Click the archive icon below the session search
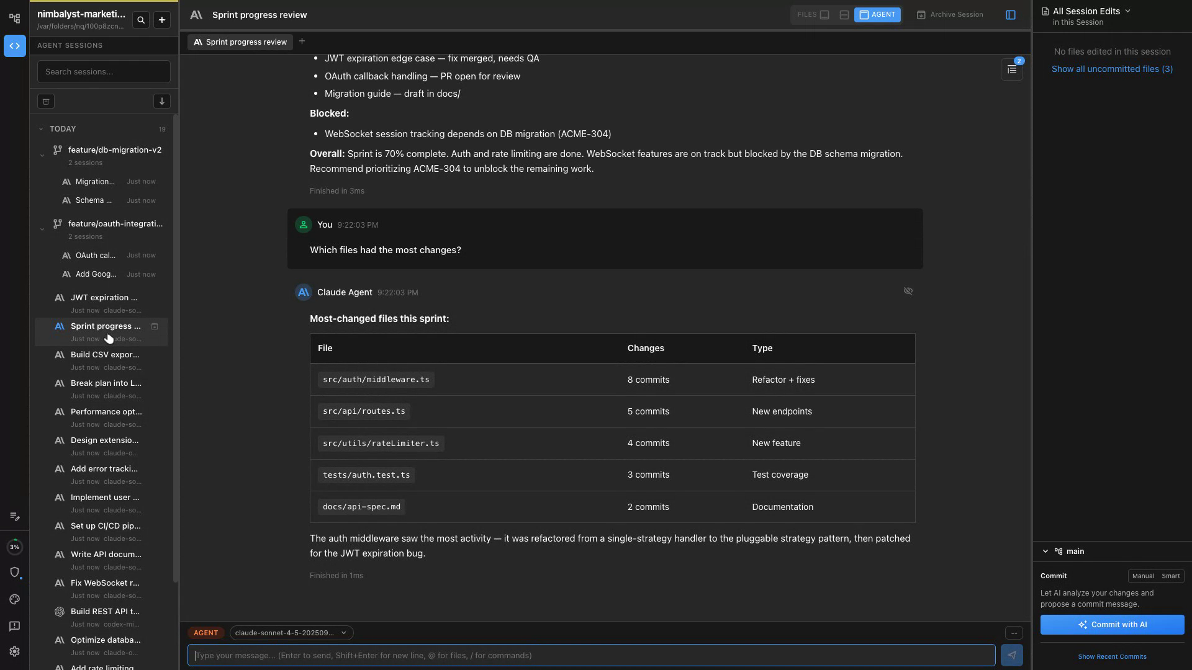This screenshot has height=670, width=1192. [x=46, y=102]
